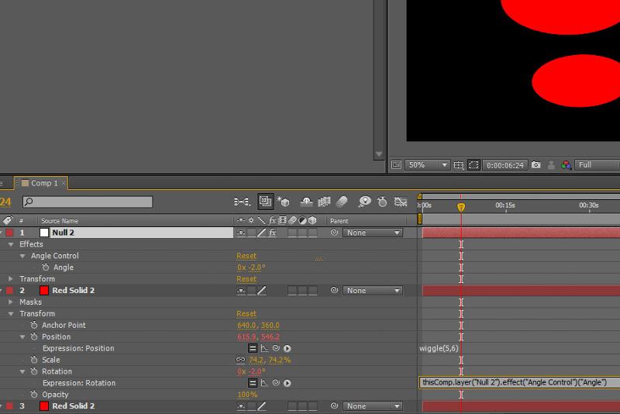Use the Rotation expression pick whip
Image resolution: width=620 pixels, height=414 pixels.
[276, 383]
